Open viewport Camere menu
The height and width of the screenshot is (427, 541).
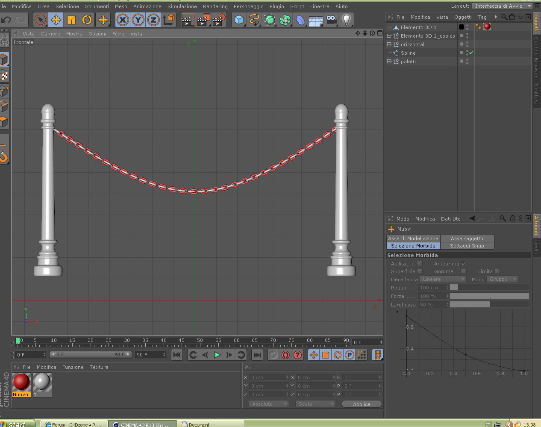click(x=50, y=34)
